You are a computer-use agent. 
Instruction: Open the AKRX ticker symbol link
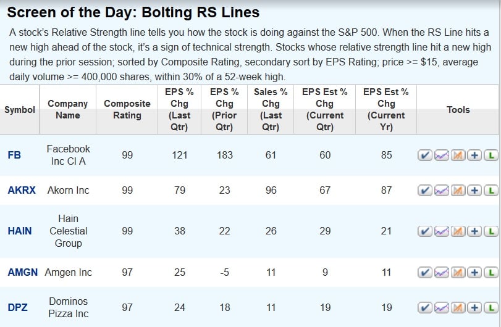coord(22,191)
